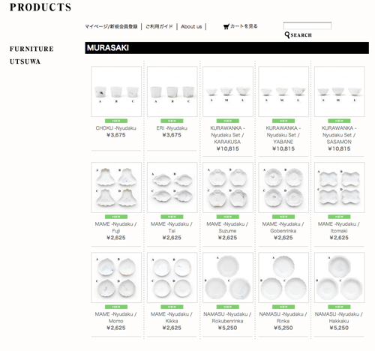
Task: Select FURNITURE in the sidebar
Action: coord(31,49)
